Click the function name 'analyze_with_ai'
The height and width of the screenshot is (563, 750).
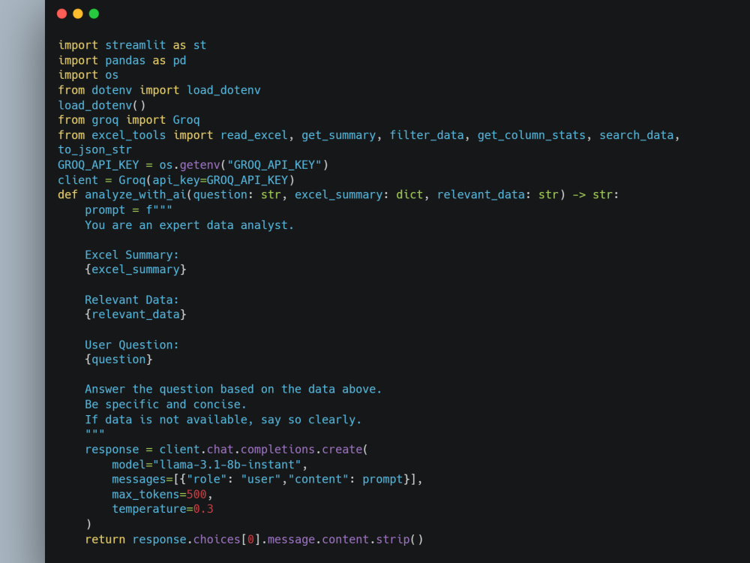point(135,195)
